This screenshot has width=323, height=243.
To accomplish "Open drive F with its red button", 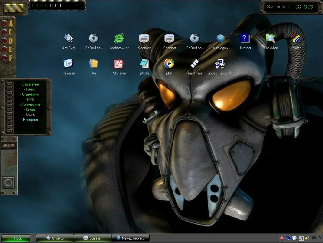I will click(4, 58).
